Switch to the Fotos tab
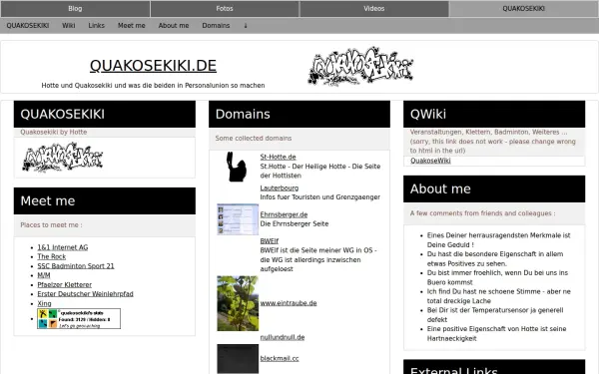Image resolution: width=599 pixels, height=374 pixels. click(x=225, y=8)
